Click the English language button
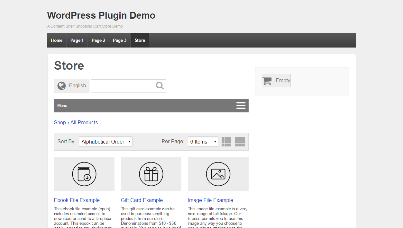 coord(72,86)
